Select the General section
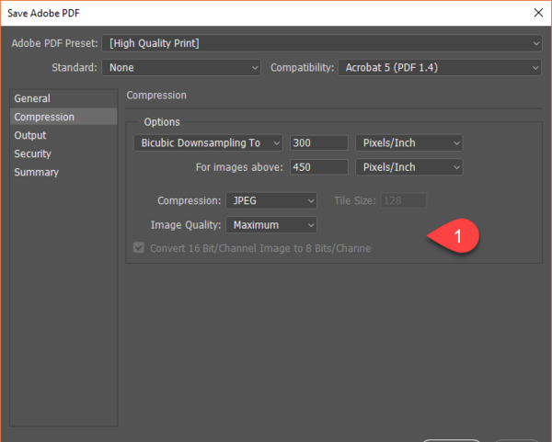Screen dimensions: 552x442 (x=63, y=98)
